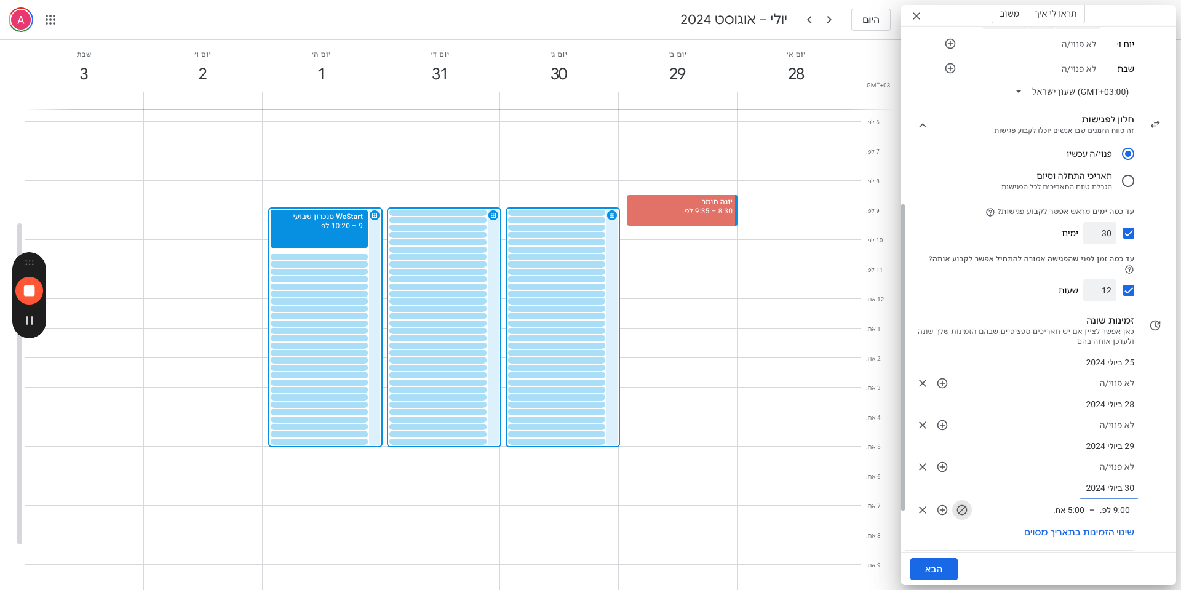
Task: Stop the screen recording with red button
Action: click(29, 290)
